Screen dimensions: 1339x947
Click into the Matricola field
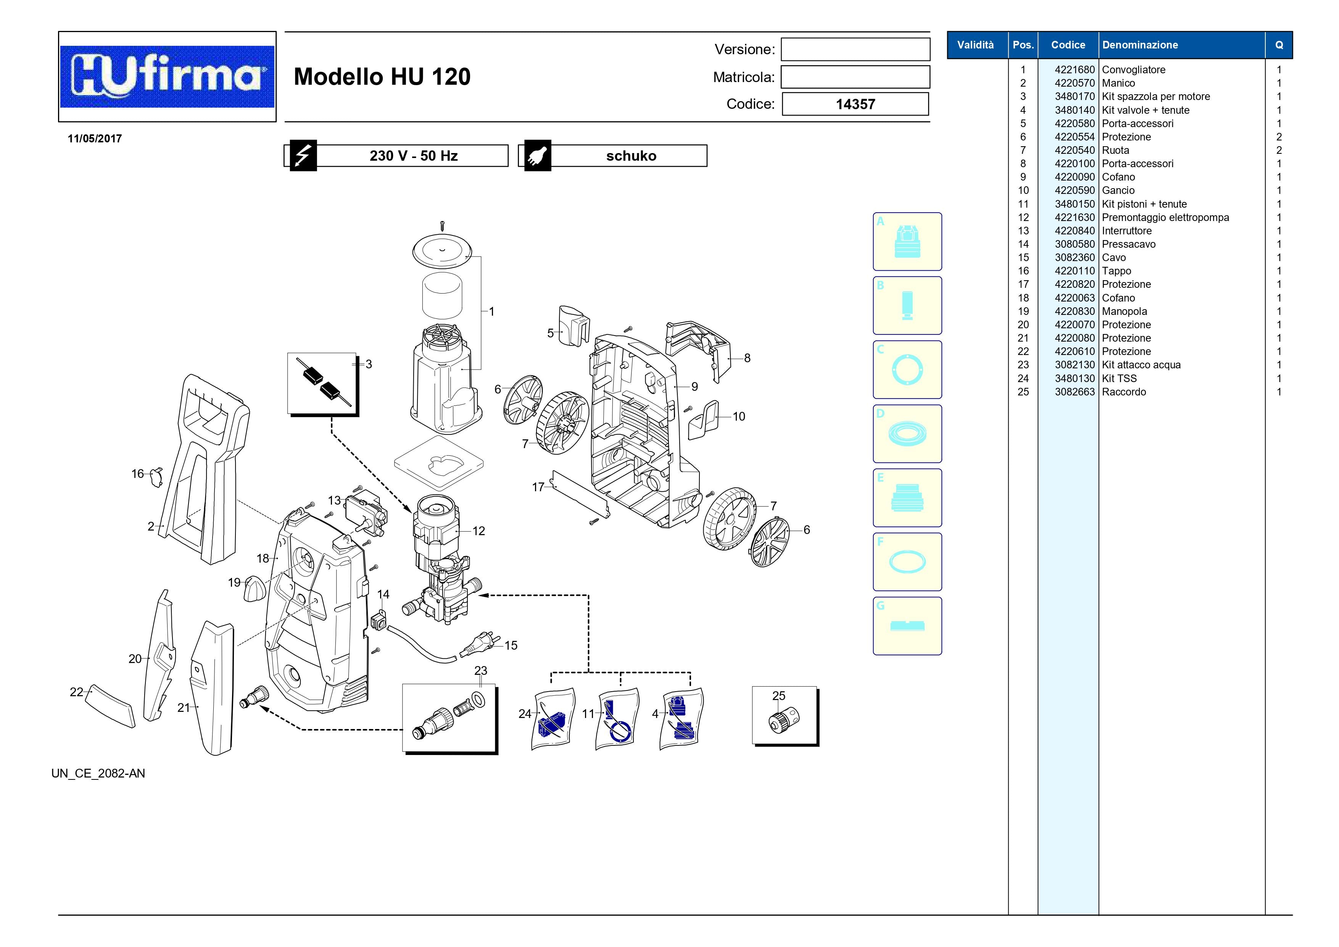[x=855, y=77]
